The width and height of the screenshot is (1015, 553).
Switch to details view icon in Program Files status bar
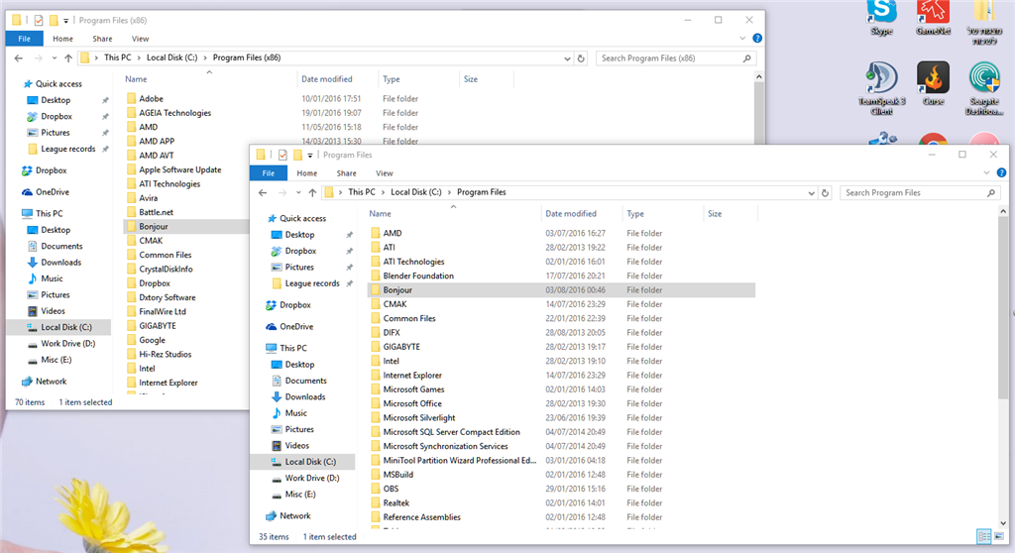tap(984, 536)
